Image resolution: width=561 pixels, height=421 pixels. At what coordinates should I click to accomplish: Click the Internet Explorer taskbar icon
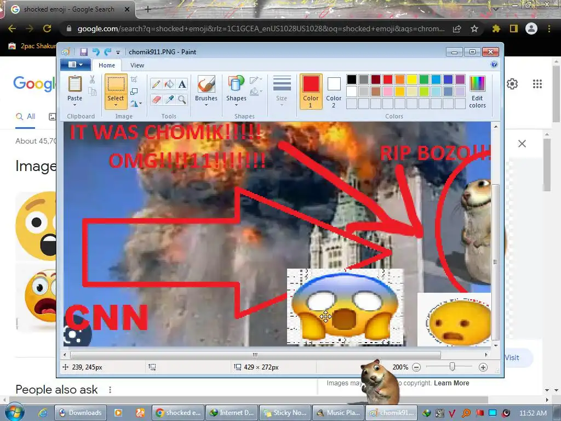point(42,413)
